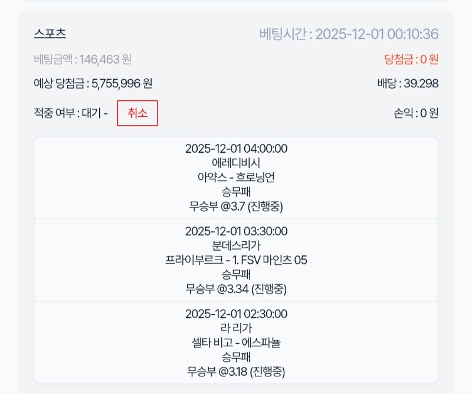Select the 손익 0 원 label

(415, 113)
